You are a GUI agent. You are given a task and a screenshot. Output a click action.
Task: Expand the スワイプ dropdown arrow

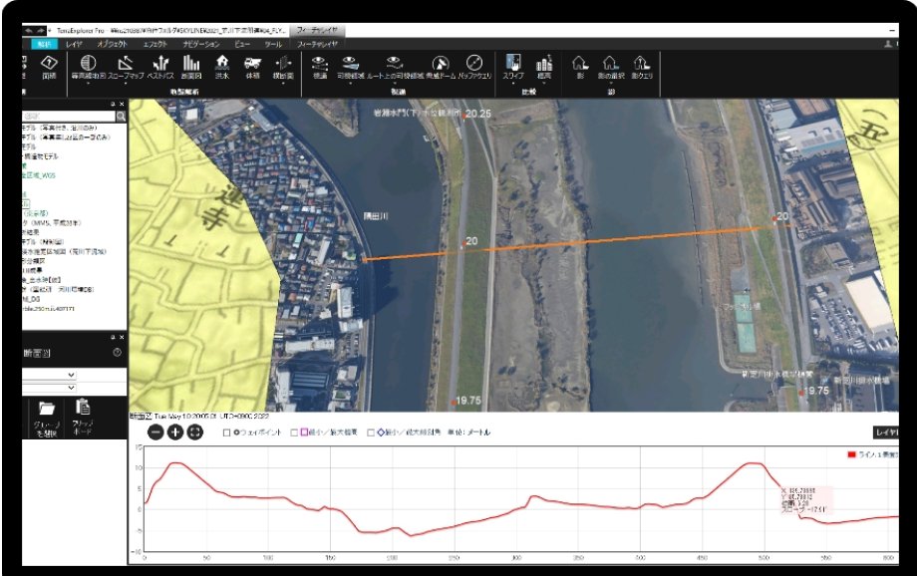point(513,83)
